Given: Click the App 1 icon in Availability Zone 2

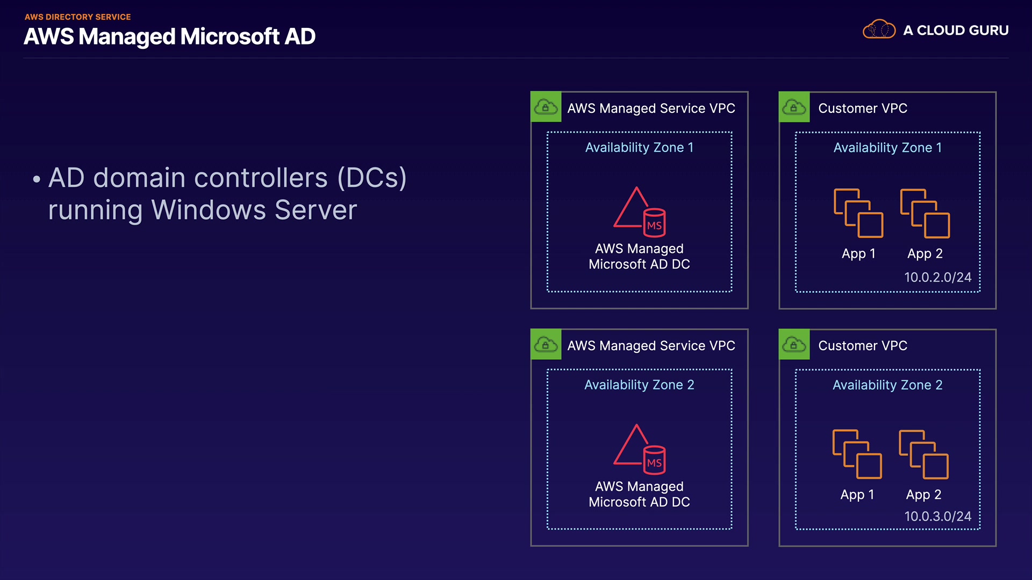Looking at the screenshot, I should tap(857, 454).
